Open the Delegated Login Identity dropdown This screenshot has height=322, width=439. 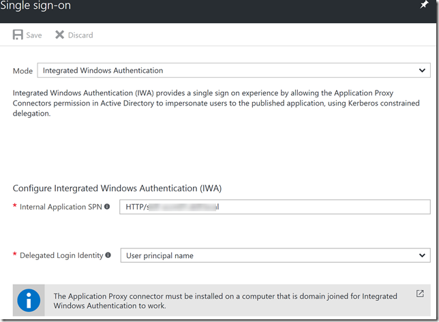[x=274, y=255]
